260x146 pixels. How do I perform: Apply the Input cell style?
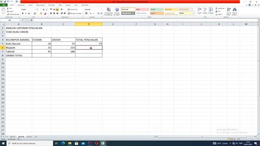click(157, 13)
